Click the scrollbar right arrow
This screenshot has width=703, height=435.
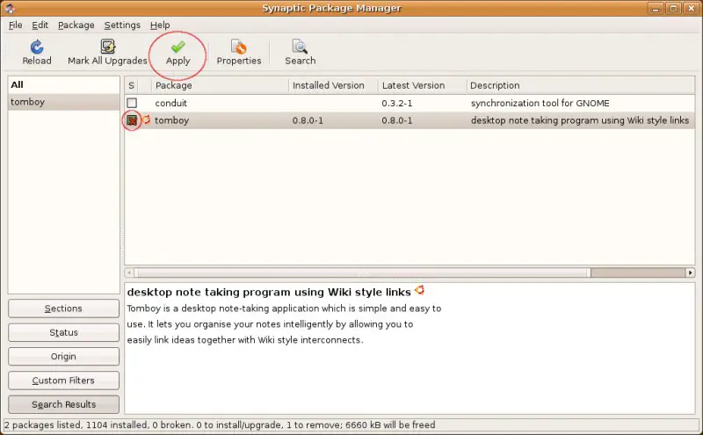point(691,272)
